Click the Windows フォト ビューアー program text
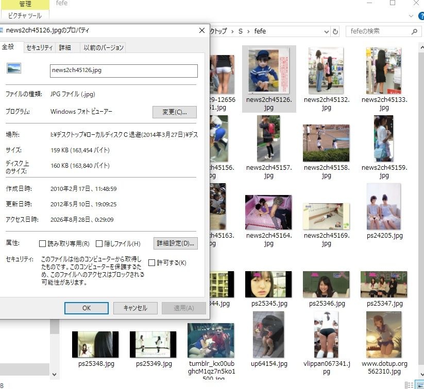 [x=81, y=112]
